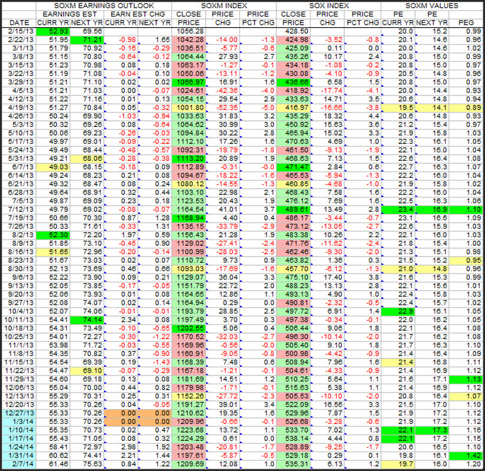Click the SOX INDEX section header

tap(328, 5)
